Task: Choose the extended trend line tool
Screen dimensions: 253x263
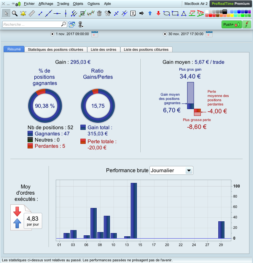Action: point(49,13)
